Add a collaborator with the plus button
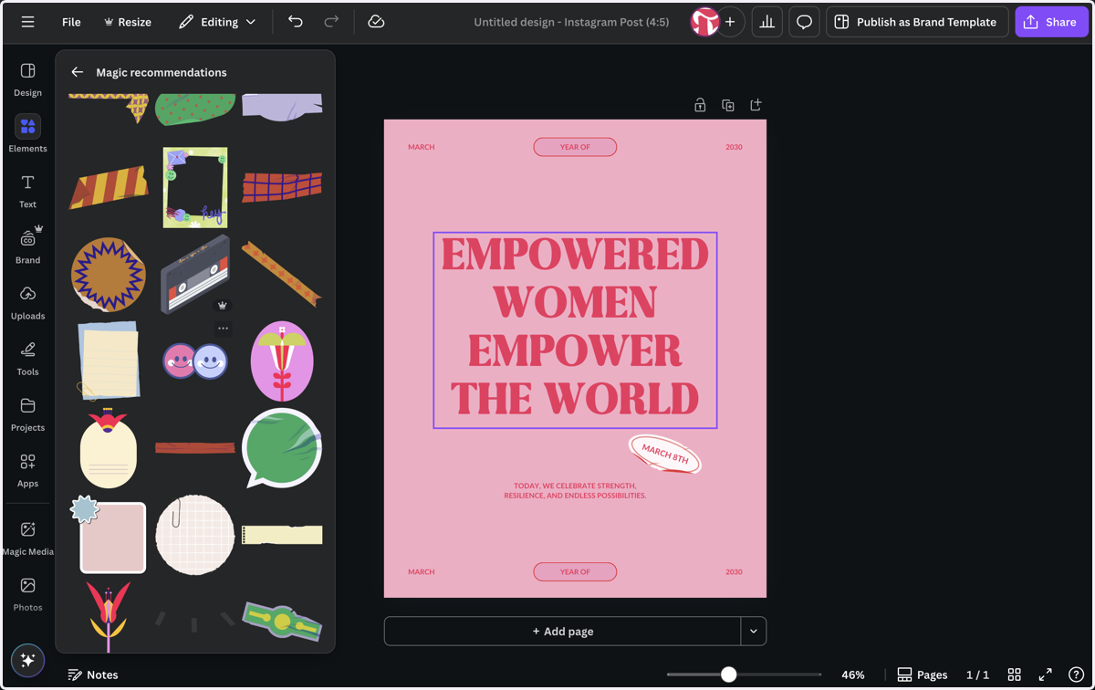The height and width of the screenshot is (690, 1095). point(730,22)
